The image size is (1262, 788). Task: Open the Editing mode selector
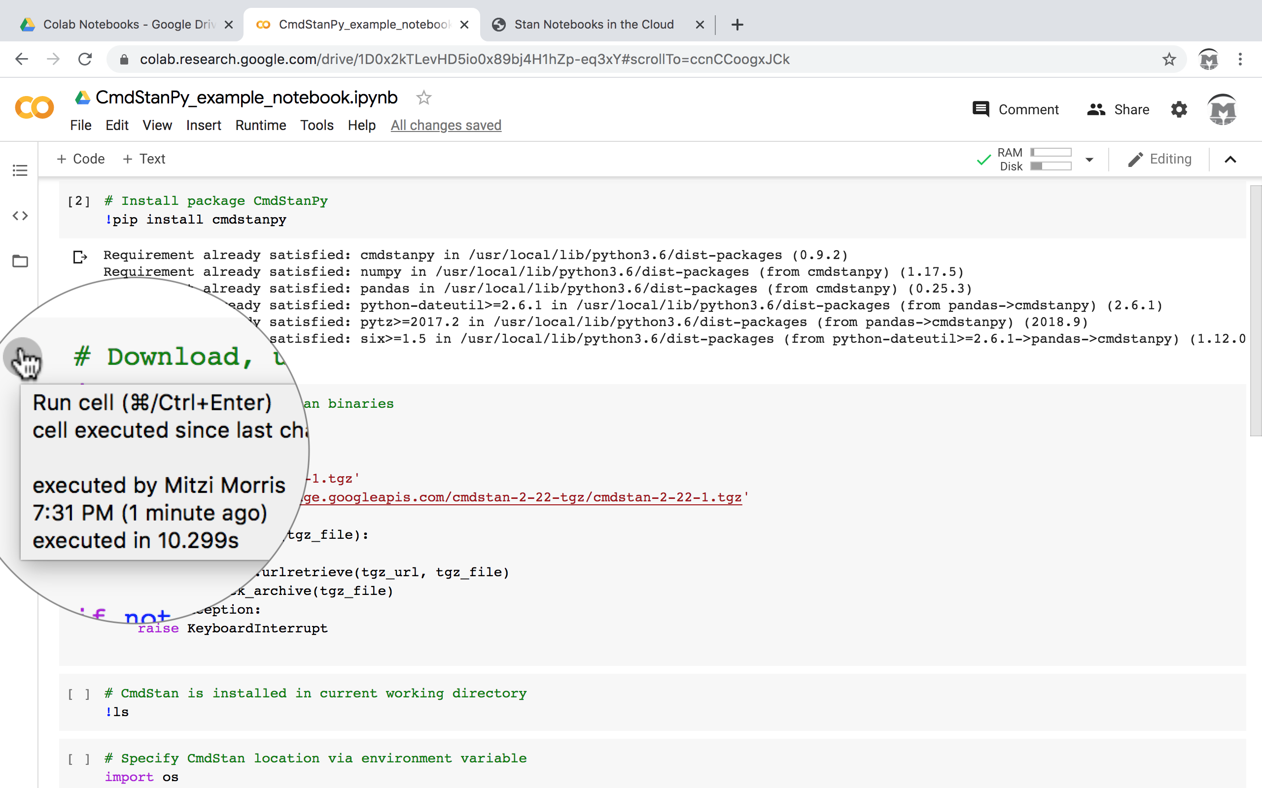(x=1160, y=159)
